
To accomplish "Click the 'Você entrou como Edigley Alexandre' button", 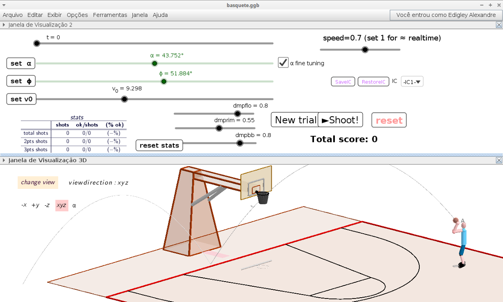I will [x=446, y=15].
